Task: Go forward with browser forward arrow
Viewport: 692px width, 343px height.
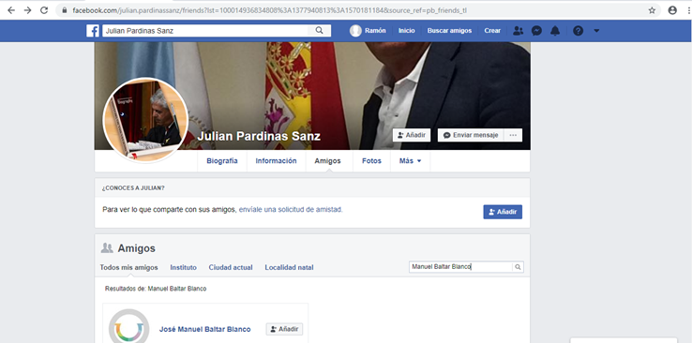Action: [x=27, y=10]
